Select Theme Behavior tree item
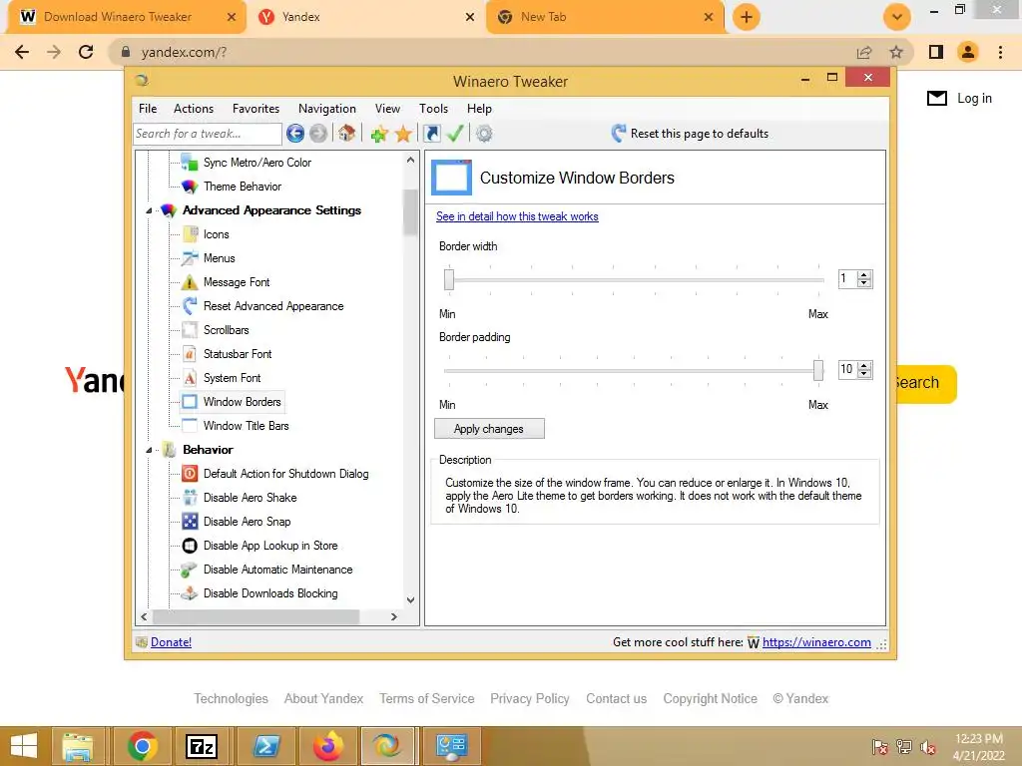The width and height of the screenshot is (1022, 766). 242,187
